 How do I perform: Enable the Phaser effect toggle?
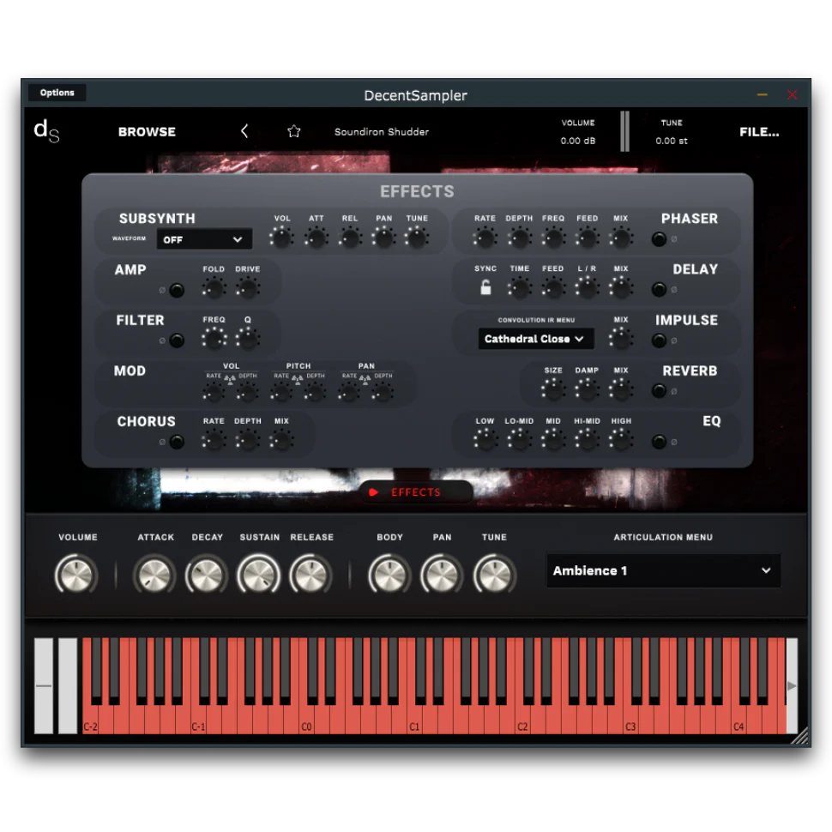[659, 239]
